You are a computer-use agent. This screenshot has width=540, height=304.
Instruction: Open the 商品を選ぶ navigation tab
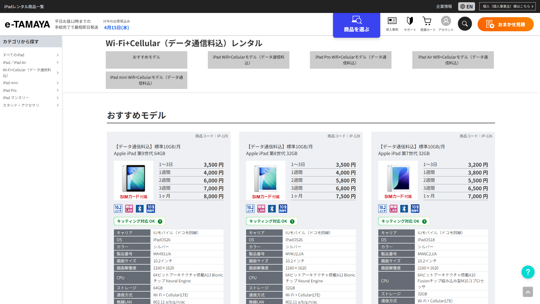click(x=356, y=25)
